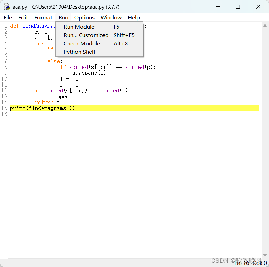Click 'if sorted(s[l:r])' on line 12

pyautogui.click(x=61, y=91)
